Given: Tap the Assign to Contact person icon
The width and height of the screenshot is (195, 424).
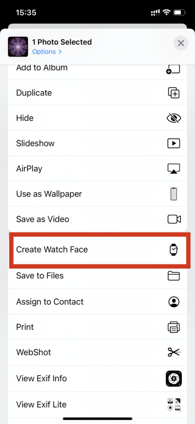Looking at the screenshot, I should click(174, 301).
